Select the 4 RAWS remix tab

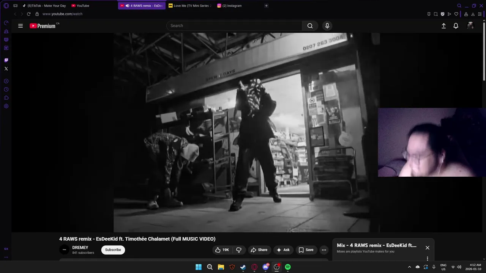(142, 6)
